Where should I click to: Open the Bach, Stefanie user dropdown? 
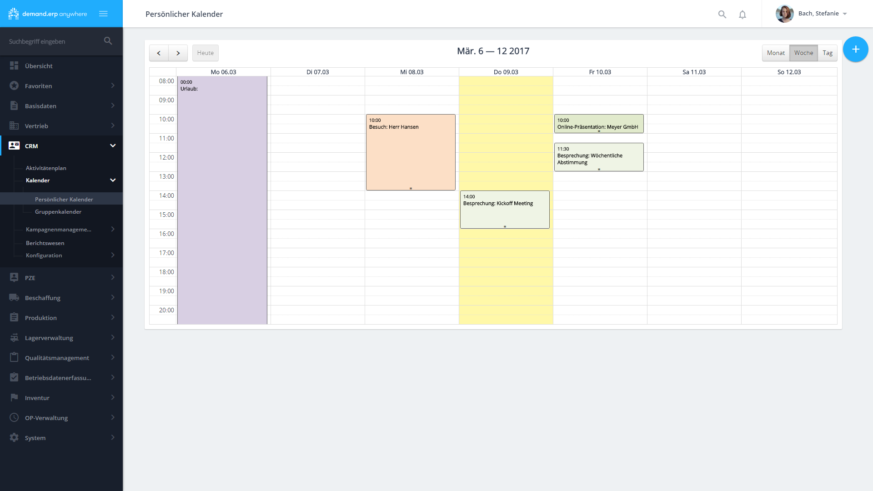(823, 14)
